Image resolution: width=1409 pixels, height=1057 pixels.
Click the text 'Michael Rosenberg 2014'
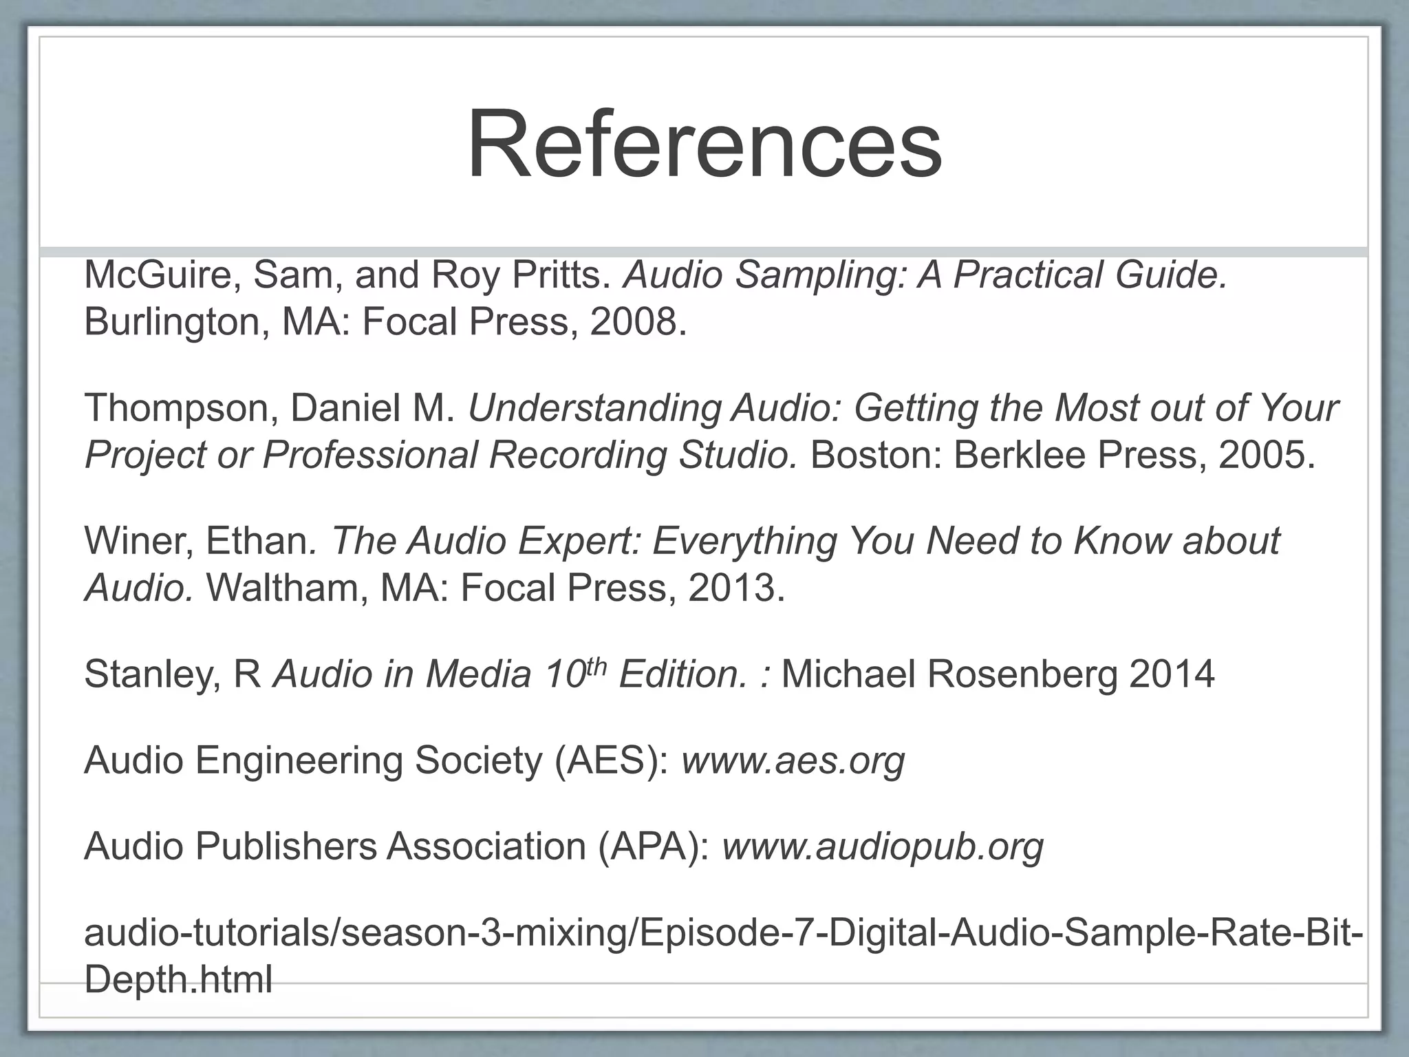[998, 674]
